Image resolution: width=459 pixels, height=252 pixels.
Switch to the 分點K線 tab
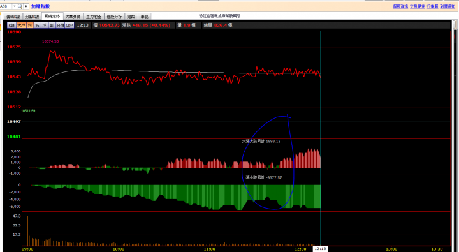(32, 17)
